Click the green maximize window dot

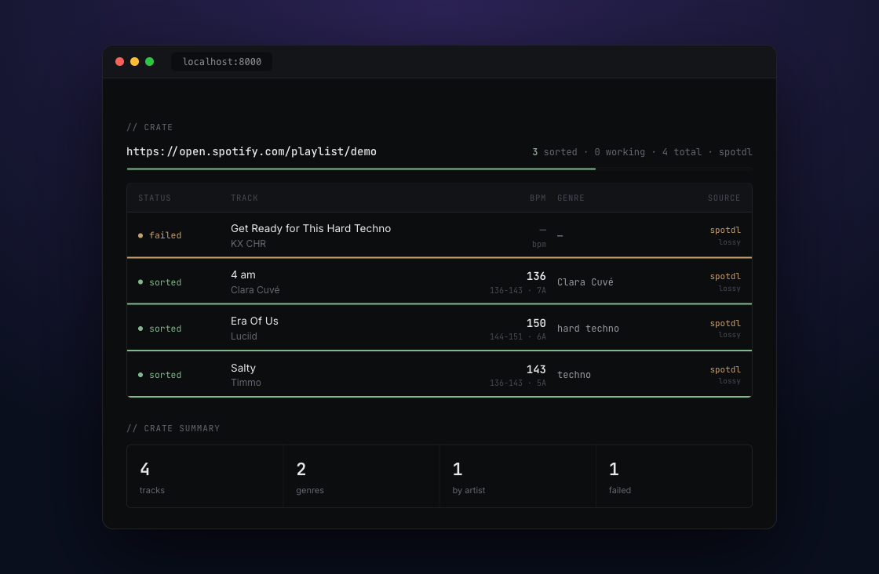coord(150,62)
